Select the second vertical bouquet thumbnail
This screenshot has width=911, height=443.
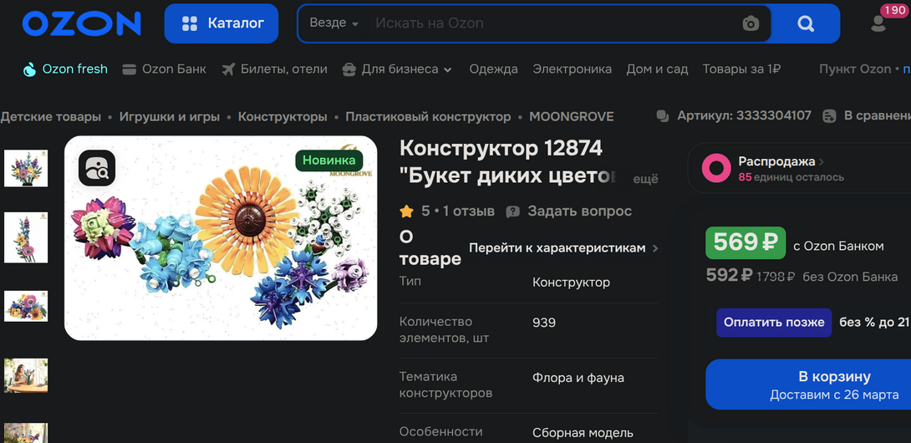click(x=26, y=237)
